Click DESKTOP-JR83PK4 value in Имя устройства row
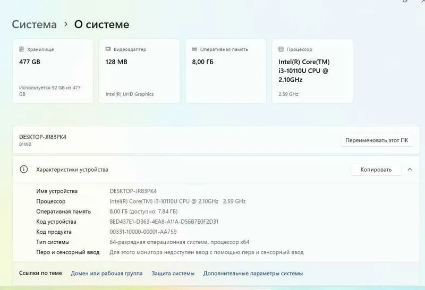This screenshot has width=425, height=290. 133,191
